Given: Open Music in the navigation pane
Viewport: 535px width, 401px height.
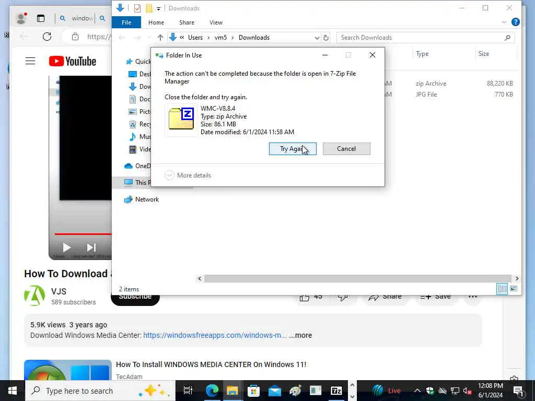Looking at the screenshot, I should [x=140, y=137].
